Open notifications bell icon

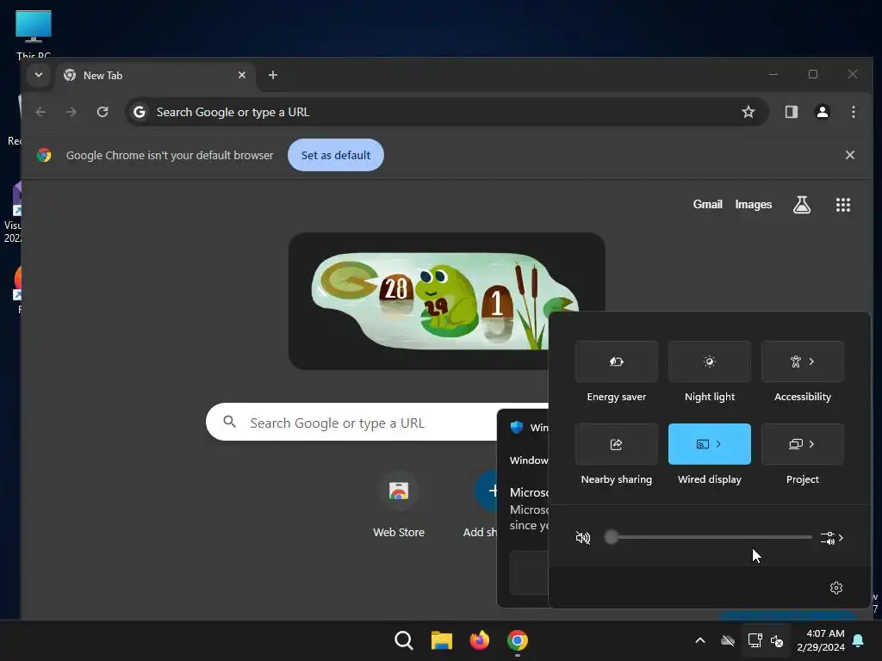point(859,640)
